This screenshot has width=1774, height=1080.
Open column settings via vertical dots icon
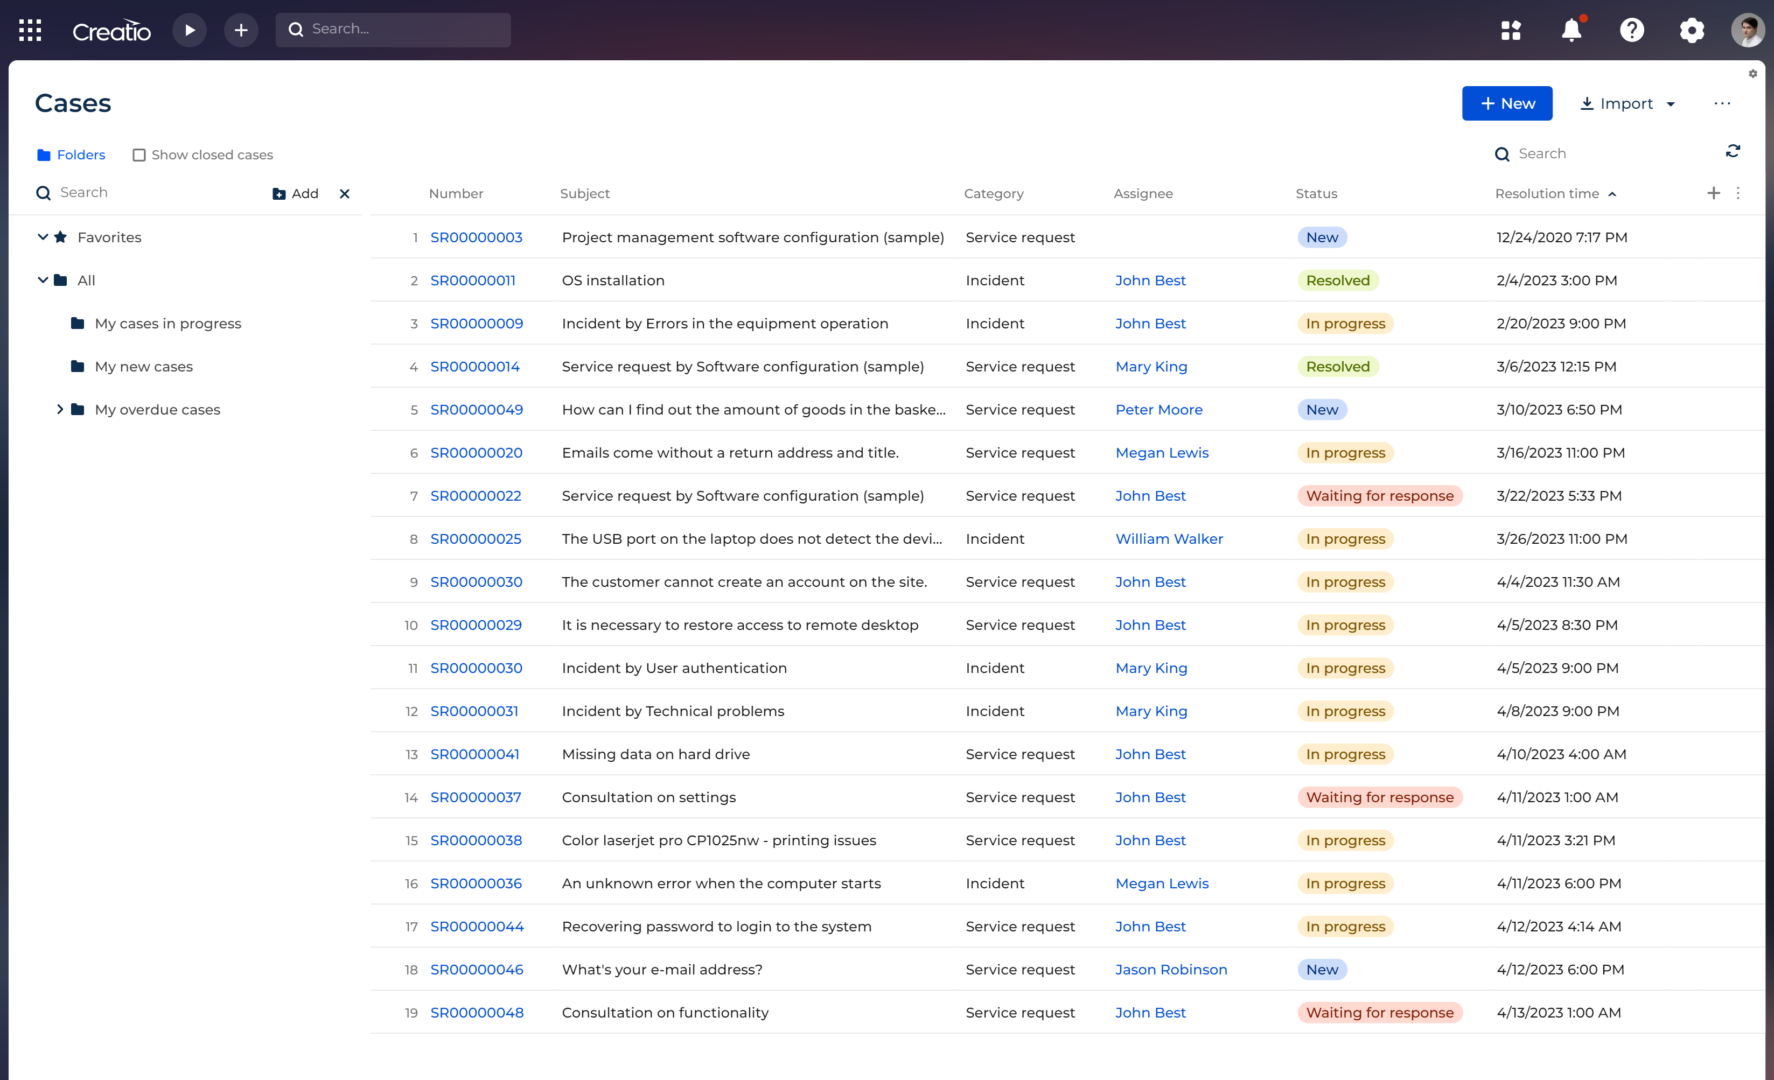click(x=1738, y=193)
